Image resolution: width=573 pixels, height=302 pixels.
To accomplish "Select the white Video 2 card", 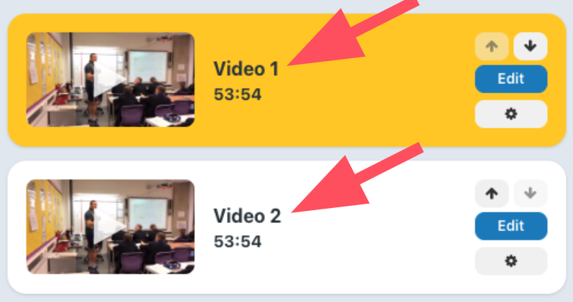I will 287,227.
